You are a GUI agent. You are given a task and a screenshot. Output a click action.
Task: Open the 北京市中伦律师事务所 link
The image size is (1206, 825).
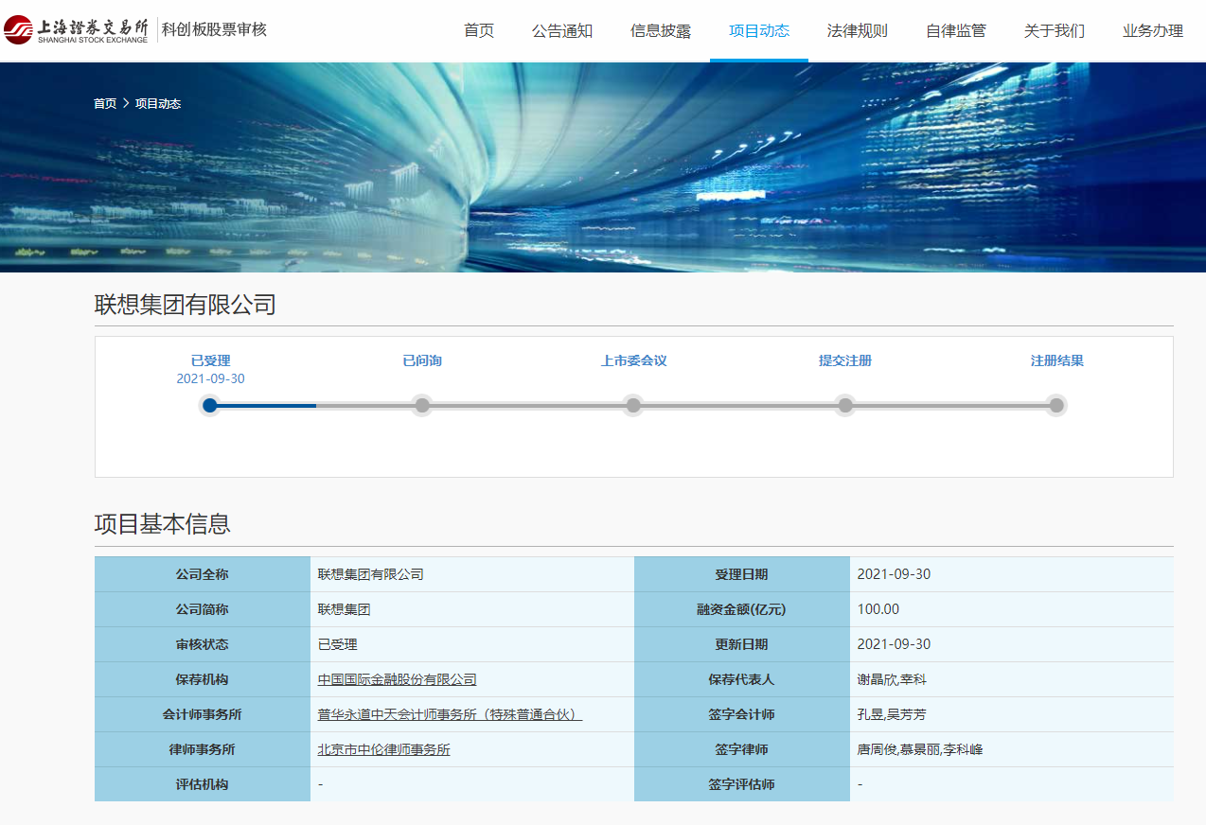click(x=384, y=749)
